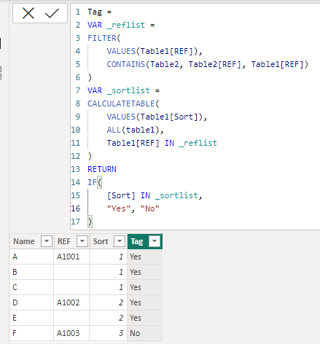Click the Name cell containing B
The height and width of the screenshot is (344, 320).
[31, 272]
